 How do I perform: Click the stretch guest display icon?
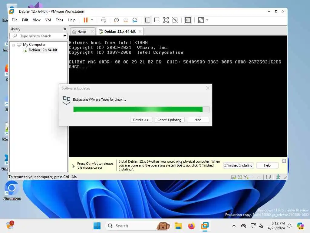[x=201, y=20]
